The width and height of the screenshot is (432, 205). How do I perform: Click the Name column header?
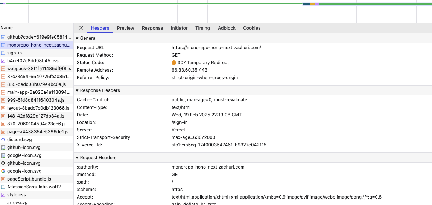click(x=7, y=28)
